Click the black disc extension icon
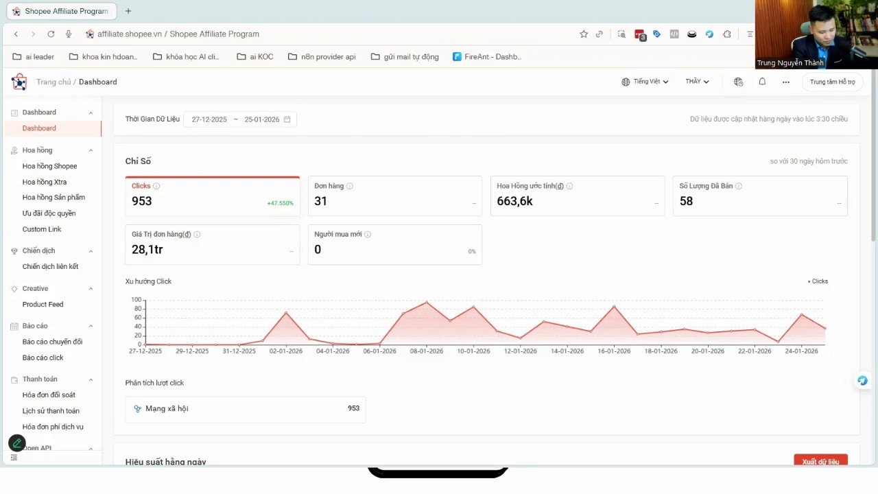The image size is (878, 494). click(692, 34)
